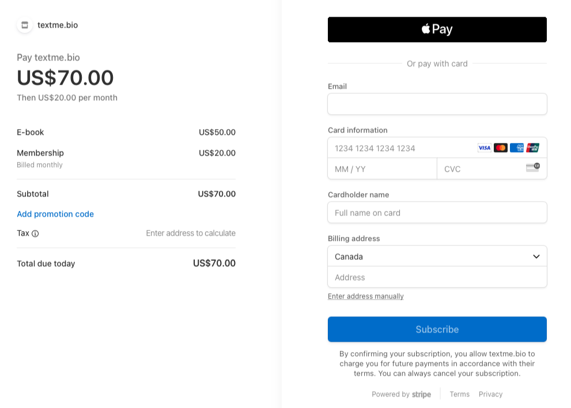Click Enter address manually link
The height and width of the screenshot is (408, 571).
pyautogui.click(x=366, y=296)
